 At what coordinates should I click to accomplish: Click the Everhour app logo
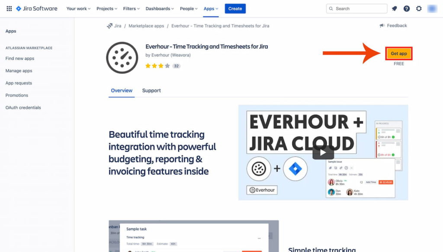click(122, 57)
